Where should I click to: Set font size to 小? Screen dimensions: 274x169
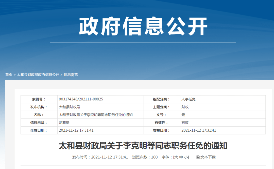[186, 157]
